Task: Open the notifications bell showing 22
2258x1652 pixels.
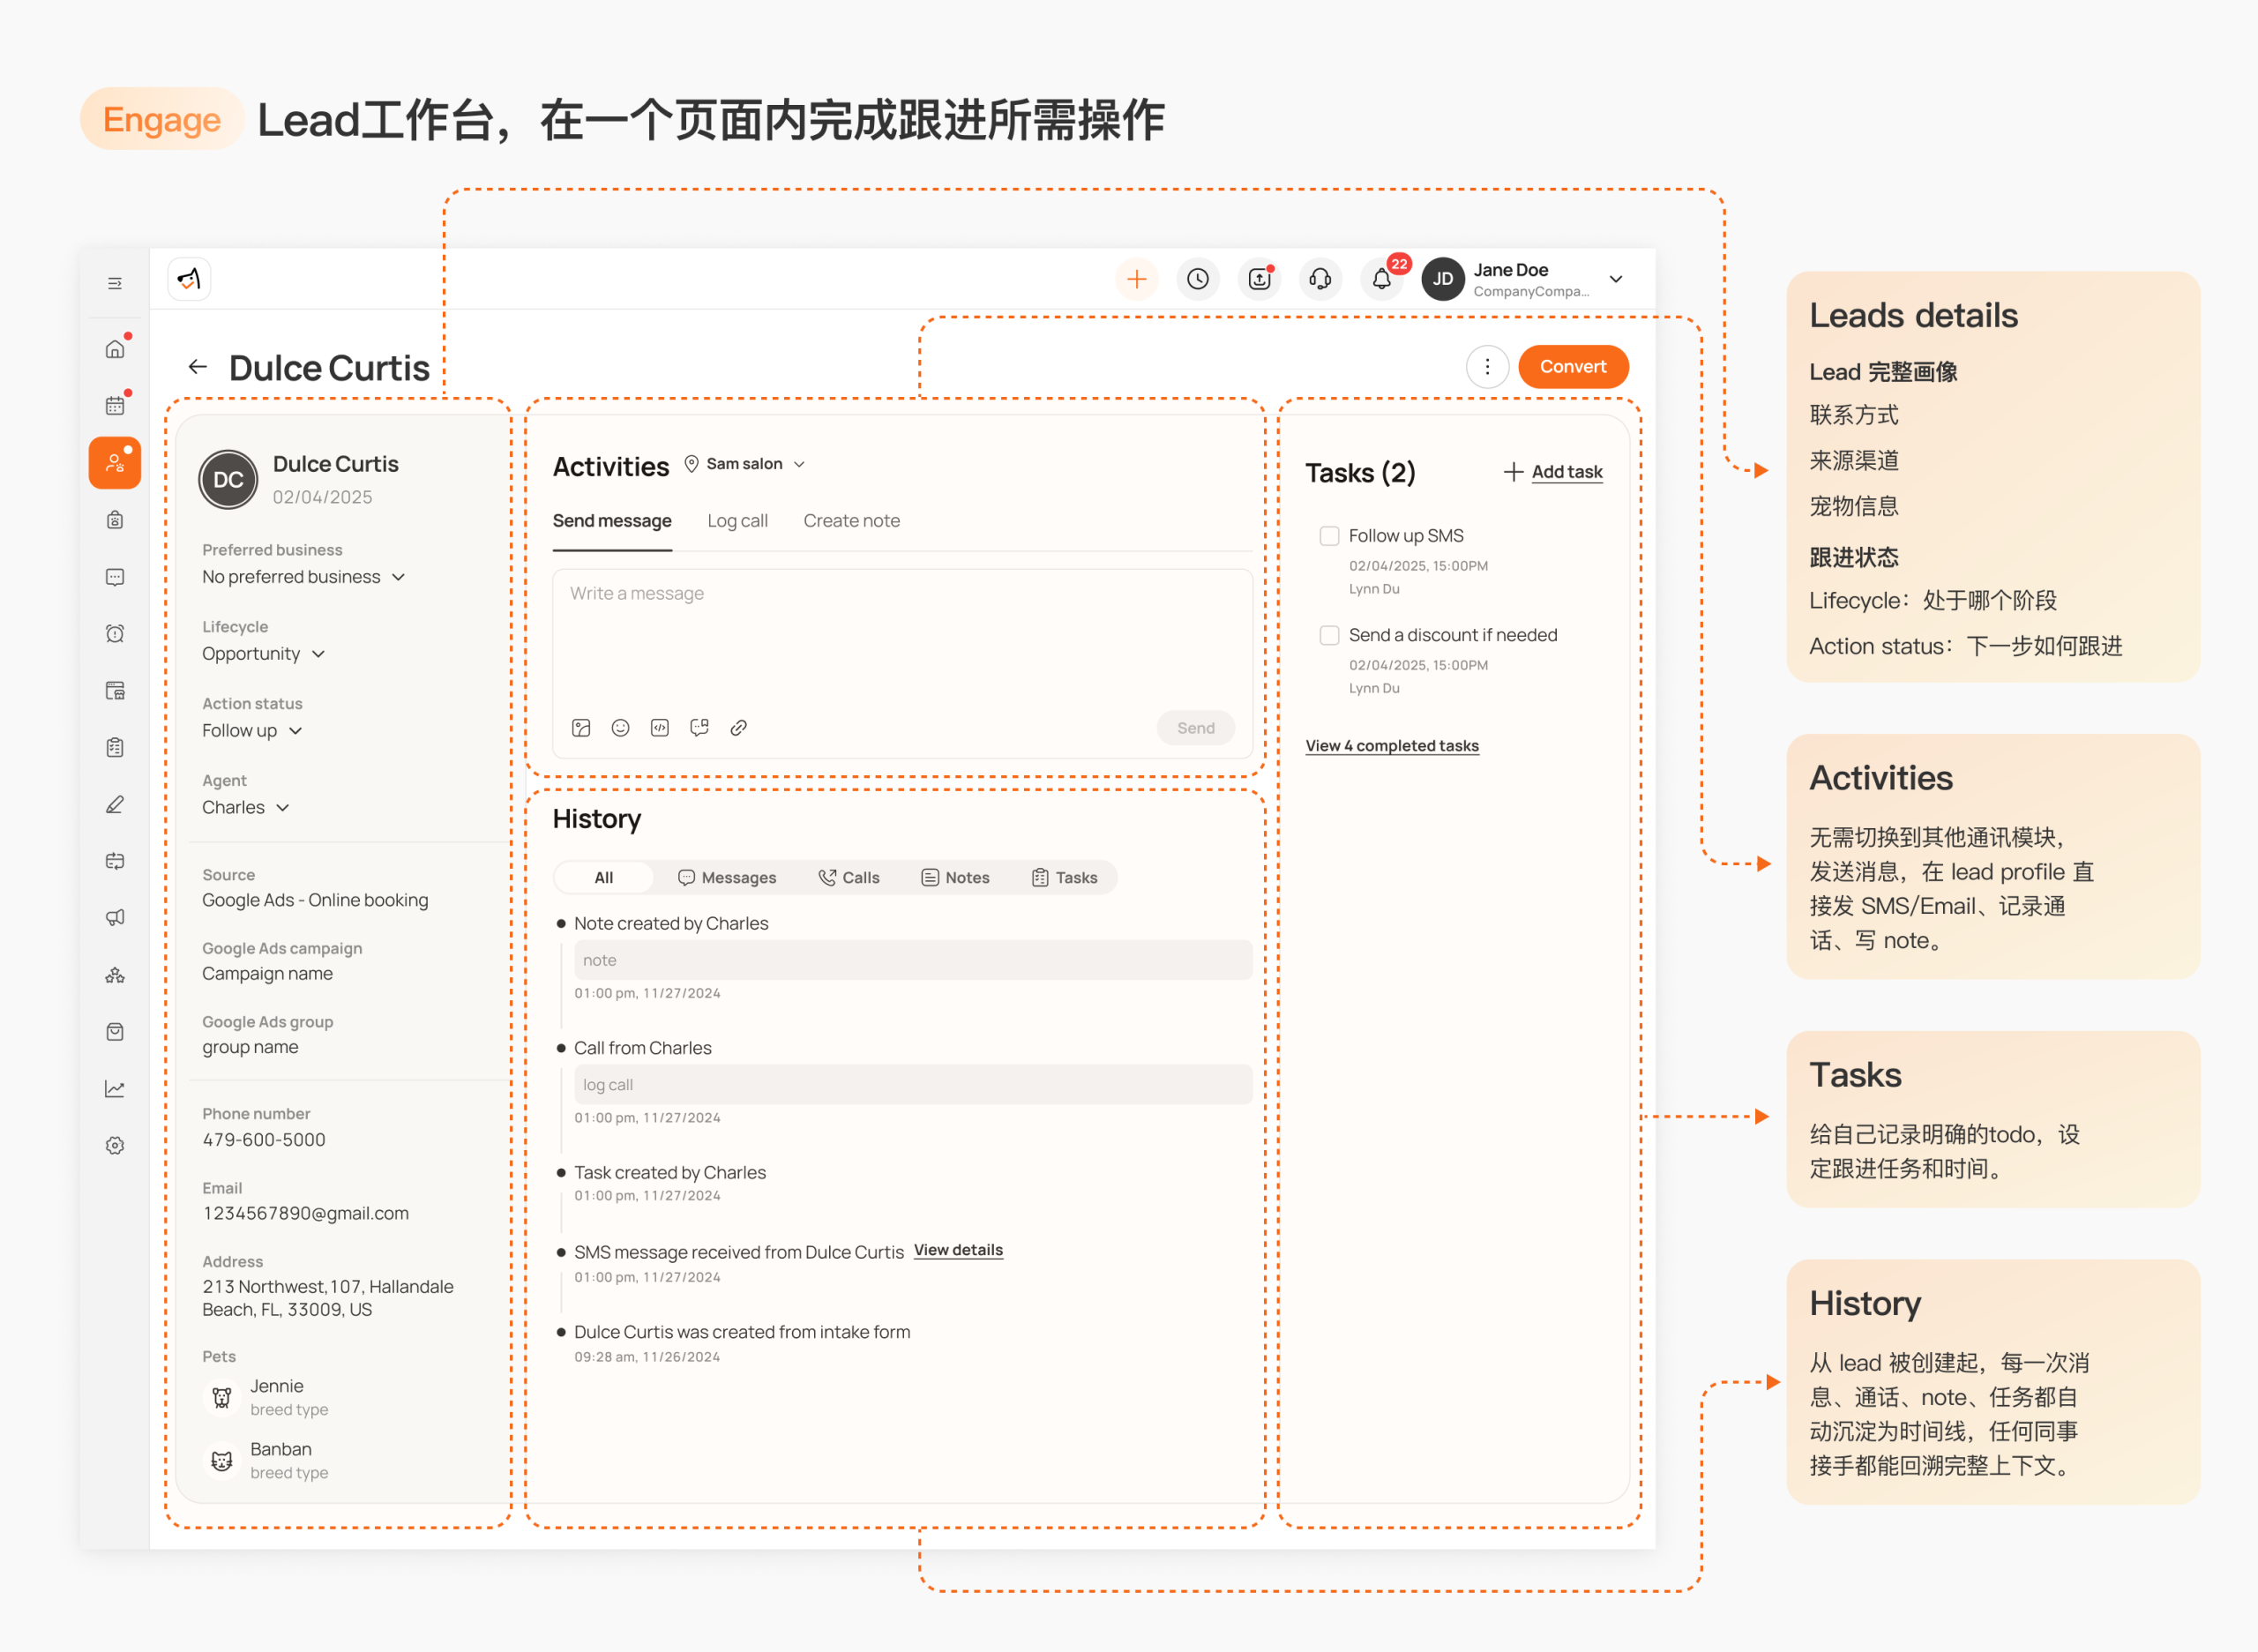Action: (1382, 279)
